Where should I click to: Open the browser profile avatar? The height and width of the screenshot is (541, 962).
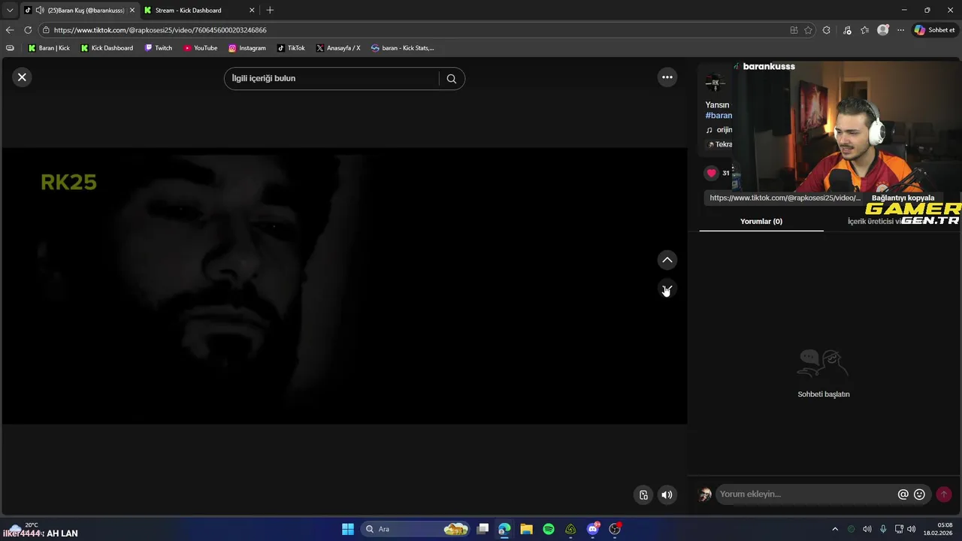[883, 30]
